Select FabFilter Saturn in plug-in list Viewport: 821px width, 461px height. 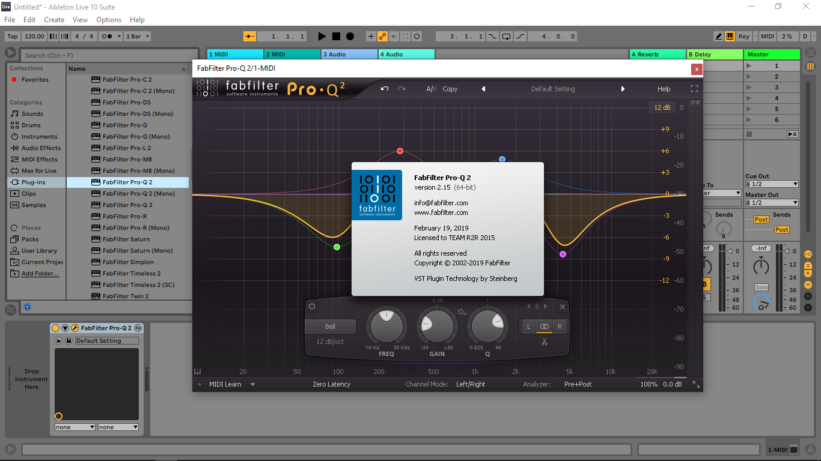click(127, 240)
